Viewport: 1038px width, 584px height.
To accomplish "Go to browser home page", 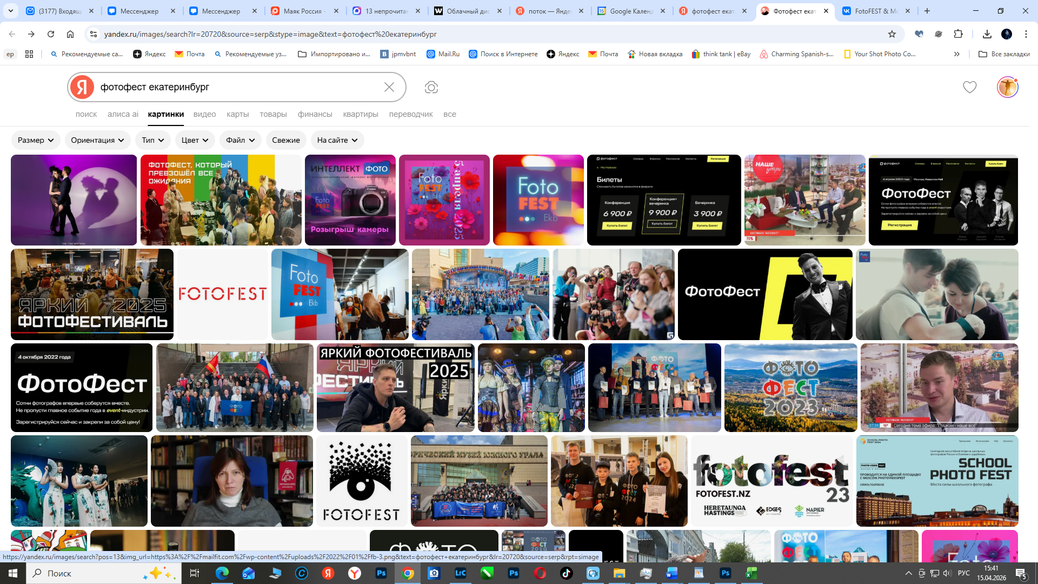I will click(x=70, y=34).
